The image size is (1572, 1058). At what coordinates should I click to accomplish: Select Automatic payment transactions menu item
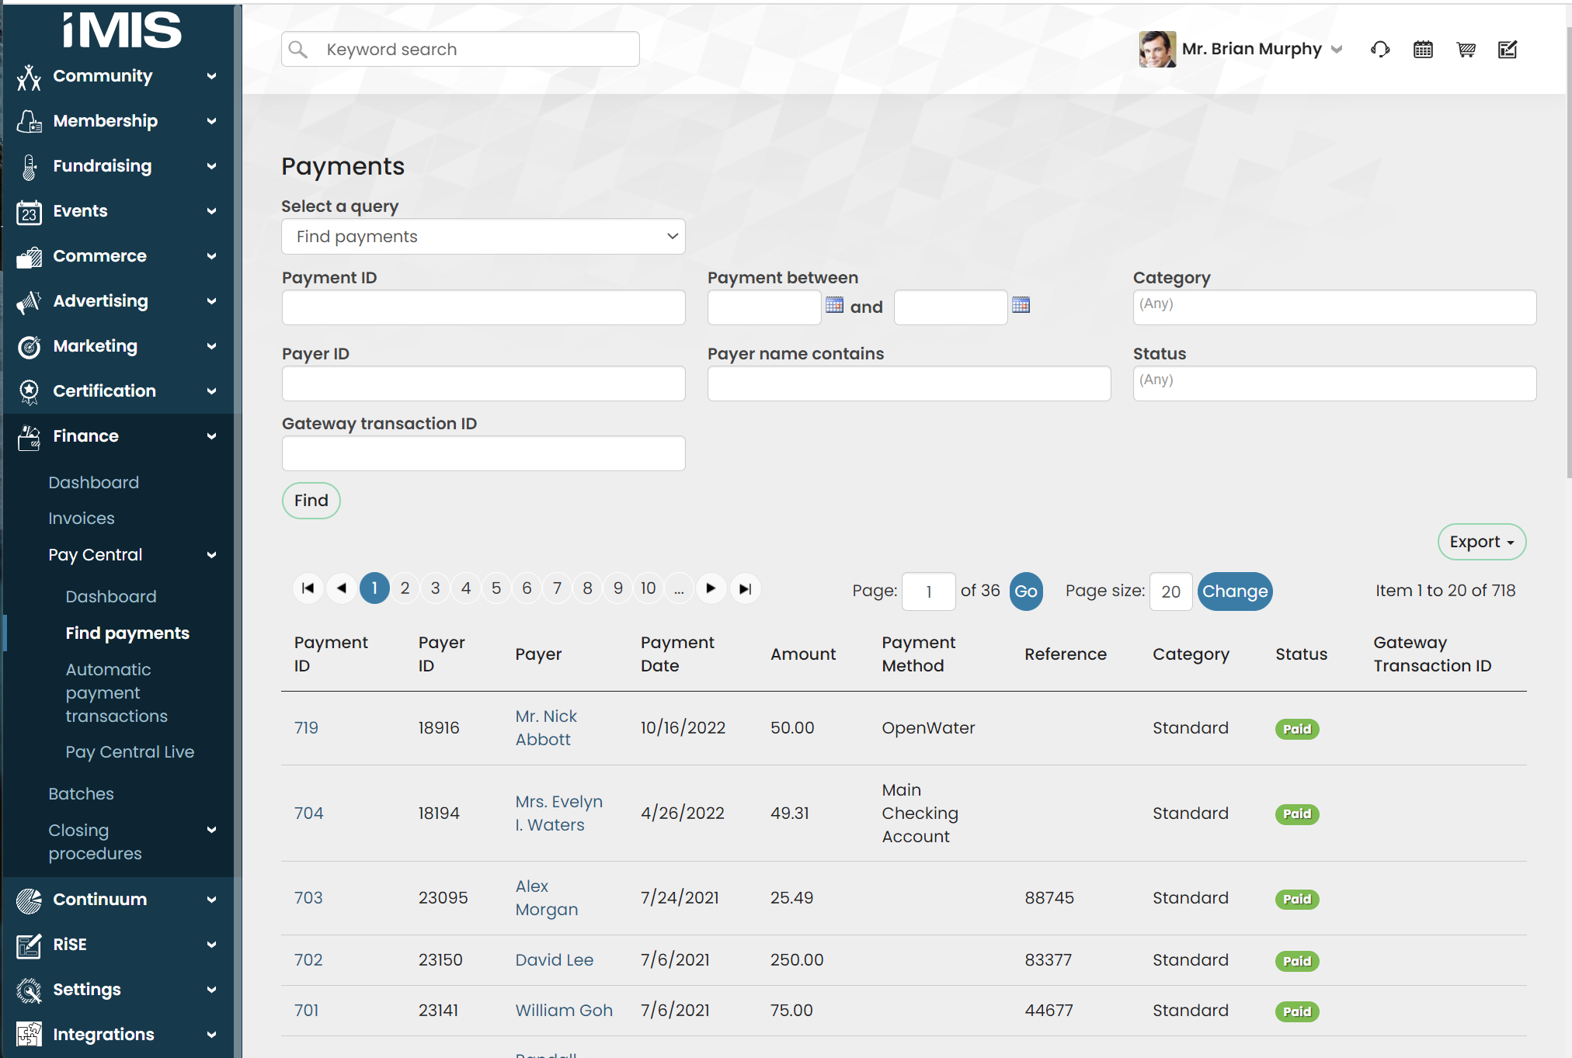[117, 692]
